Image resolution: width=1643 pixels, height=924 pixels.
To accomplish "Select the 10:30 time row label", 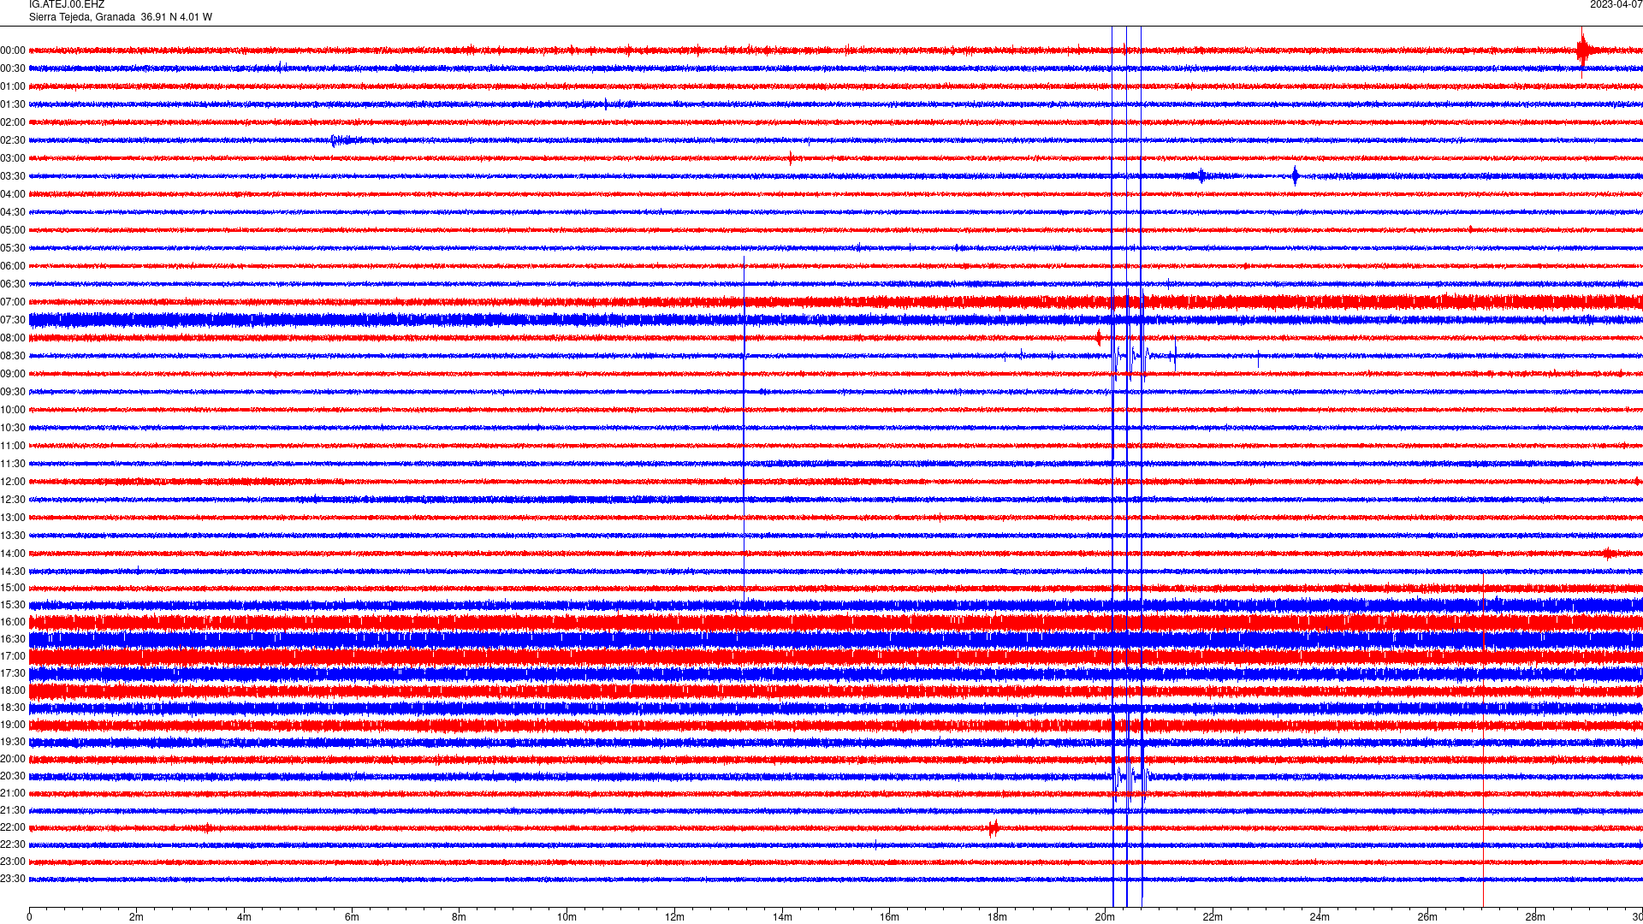I will tap(13, 428).
